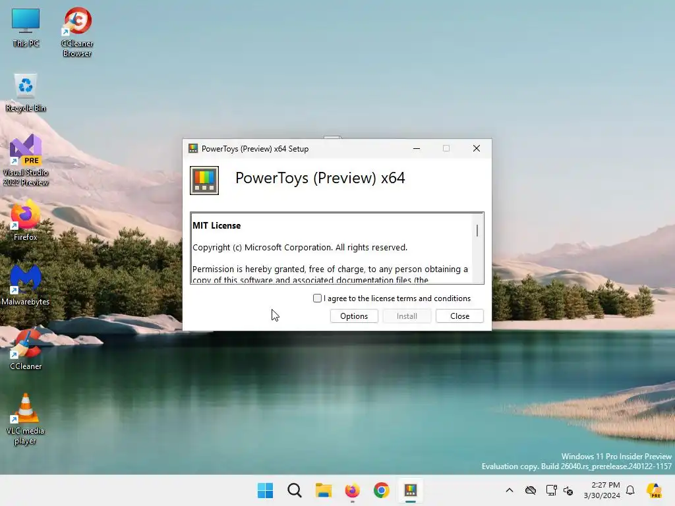Open the notifications bell icon
The height and width of the screenshot is (506, 675).
click(630, 490)
